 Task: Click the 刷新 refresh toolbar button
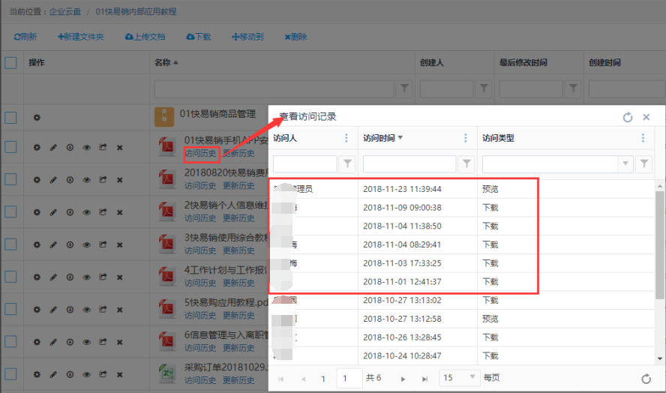[x=25, y=37]
